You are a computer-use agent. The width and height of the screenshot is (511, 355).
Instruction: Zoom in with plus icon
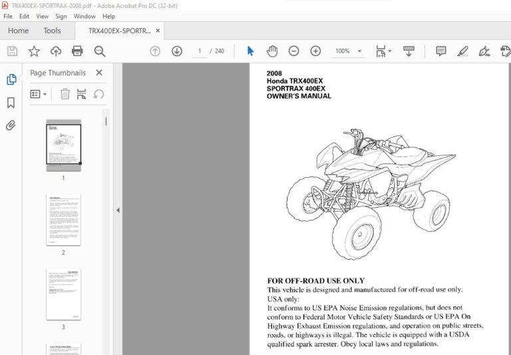tap(315, 51)
